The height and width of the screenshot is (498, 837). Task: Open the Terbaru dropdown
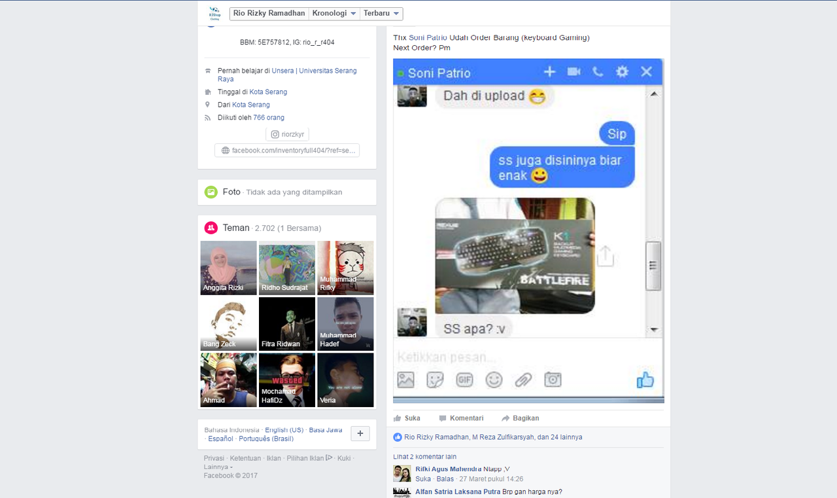[x=381, y=13]
